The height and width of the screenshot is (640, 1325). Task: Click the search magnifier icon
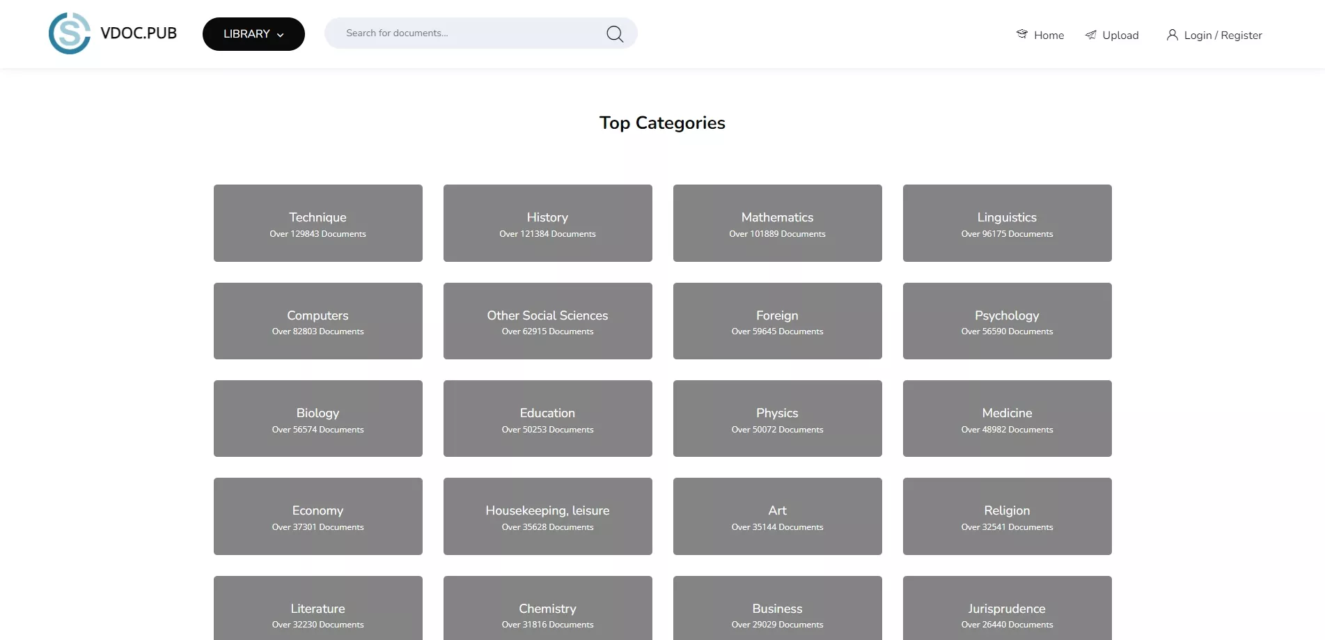(x=615, y=33)
